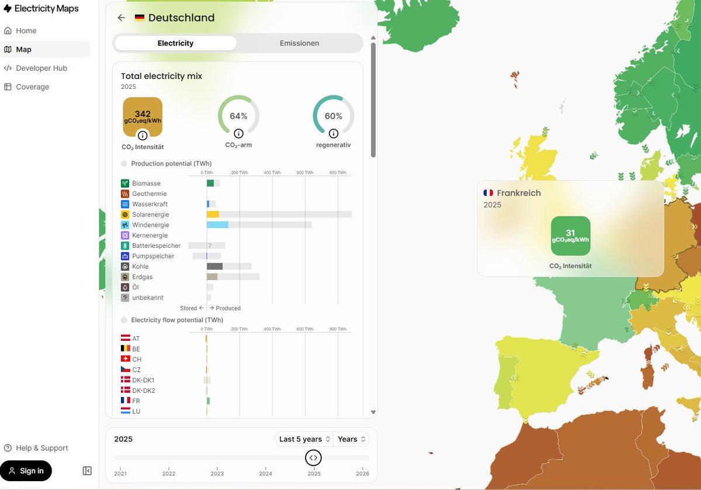Click the CH flag in flow list
This screenshot has width=701, height=490.
pos(125,359)
